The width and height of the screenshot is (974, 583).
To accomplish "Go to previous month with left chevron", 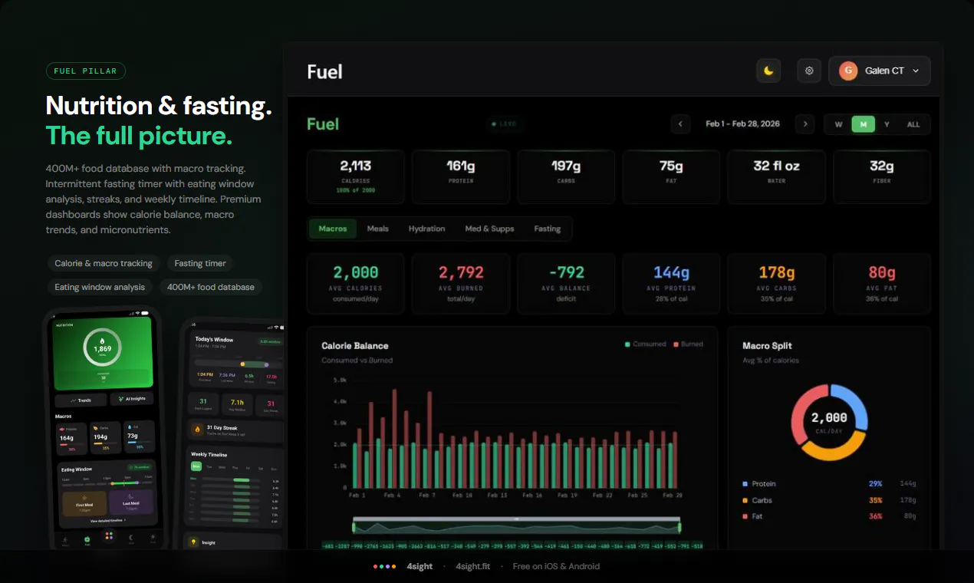I will coord(680,124).
